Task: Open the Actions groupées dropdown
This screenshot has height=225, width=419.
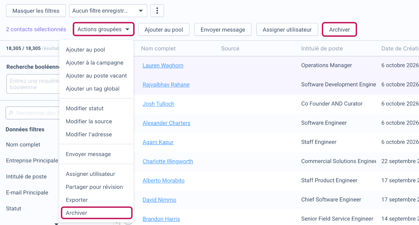Action: pyautogui.click(x=104, y=29)
